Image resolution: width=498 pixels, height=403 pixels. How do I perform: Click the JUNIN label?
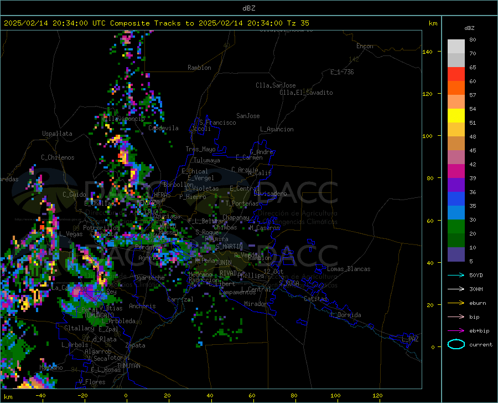coord(224,263)
